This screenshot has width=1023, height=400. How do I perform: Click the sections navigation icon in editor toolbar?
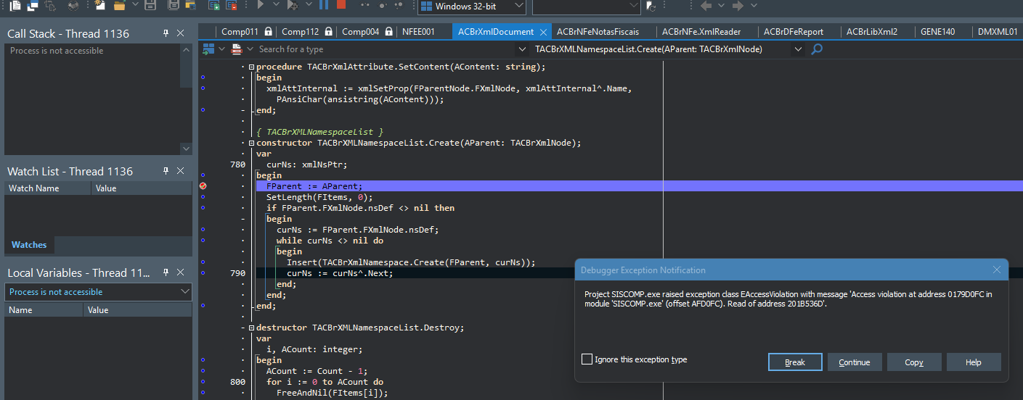209,49
